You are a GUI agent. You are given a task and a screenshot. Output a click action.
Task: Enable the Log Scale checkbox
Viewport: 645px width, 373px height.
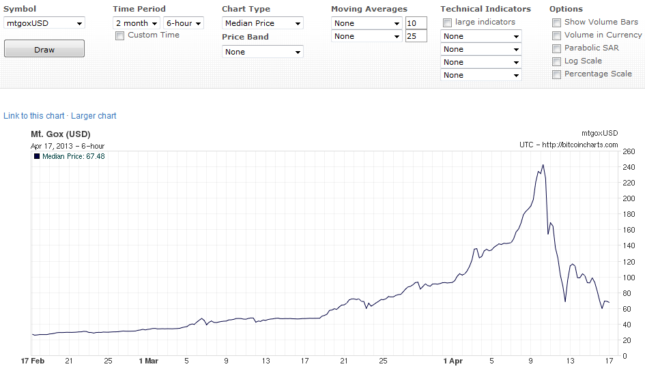tap(556, 61)
